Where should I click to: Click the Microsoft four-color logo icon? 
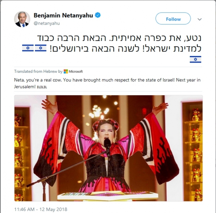click(66, 72)
